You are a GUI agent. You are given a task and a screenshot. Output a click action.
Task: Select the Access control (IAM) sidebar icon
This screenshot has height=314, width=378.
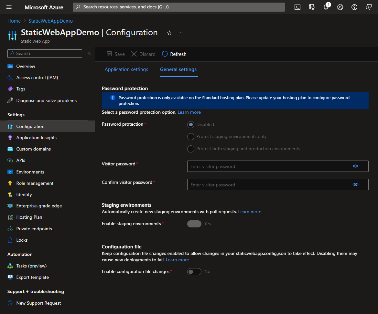11,78
